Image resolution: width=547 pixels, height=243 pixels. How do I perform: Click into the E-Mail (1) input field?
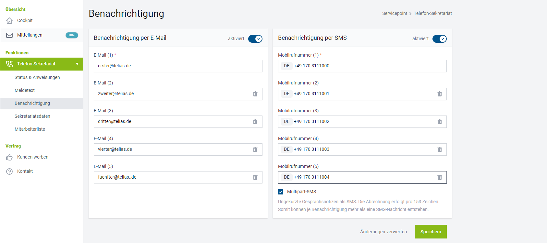coord(178,66)
